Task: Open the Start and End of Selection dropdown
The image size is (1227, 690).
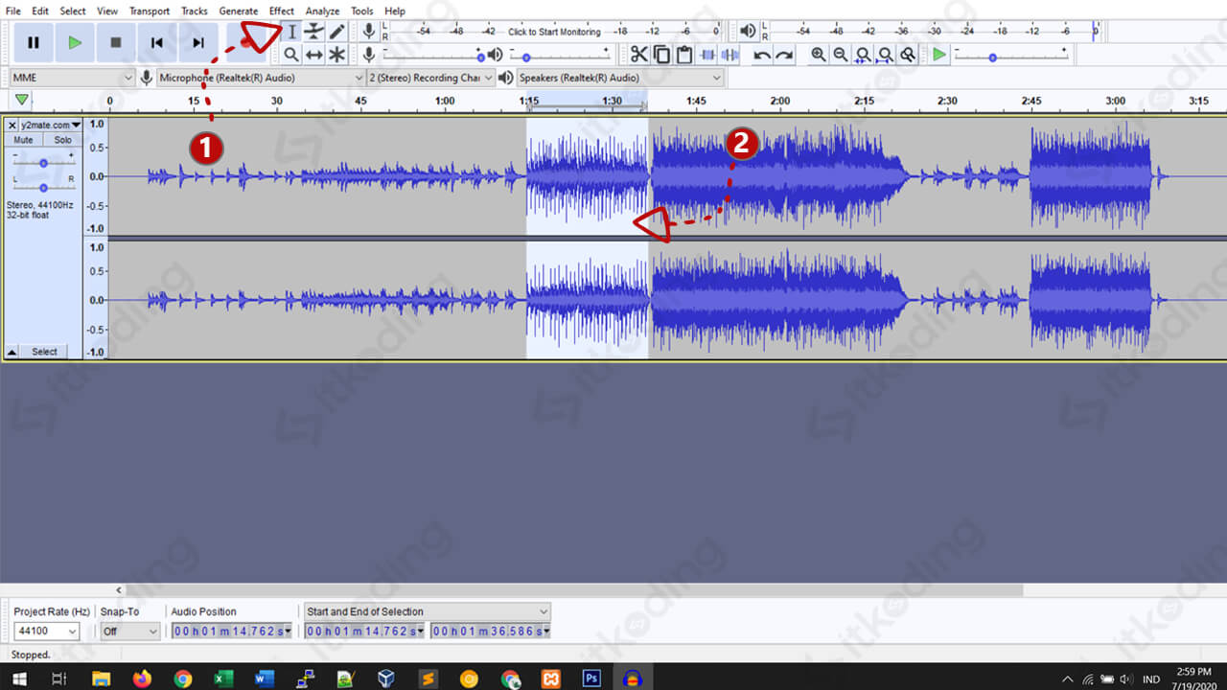Action: pyautogui.click(x=428, y=611)
